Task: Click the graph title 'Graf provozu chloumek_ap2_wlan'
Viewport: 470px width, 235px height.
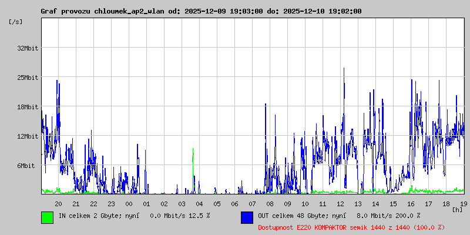Action: (x=102, y=11)
